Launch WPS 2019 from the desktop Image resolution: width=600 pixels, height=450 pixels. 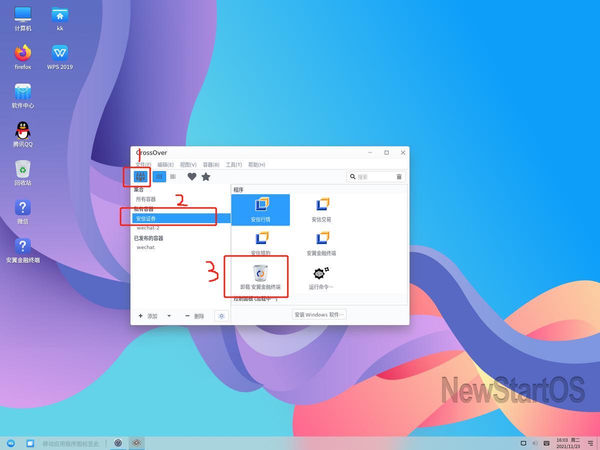tap(60, 57)
